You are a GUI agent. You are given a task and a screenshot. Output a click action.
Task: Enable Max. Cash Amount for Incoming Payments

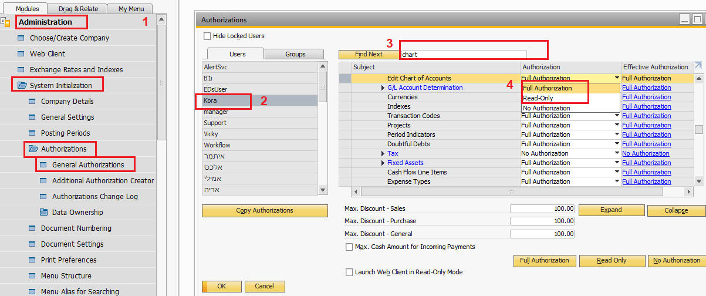point(349,247)
